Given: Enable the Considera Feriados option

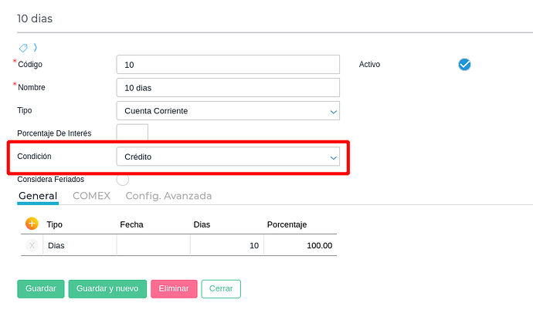Looking at the screenshot, I should click(x=122, y=180).
